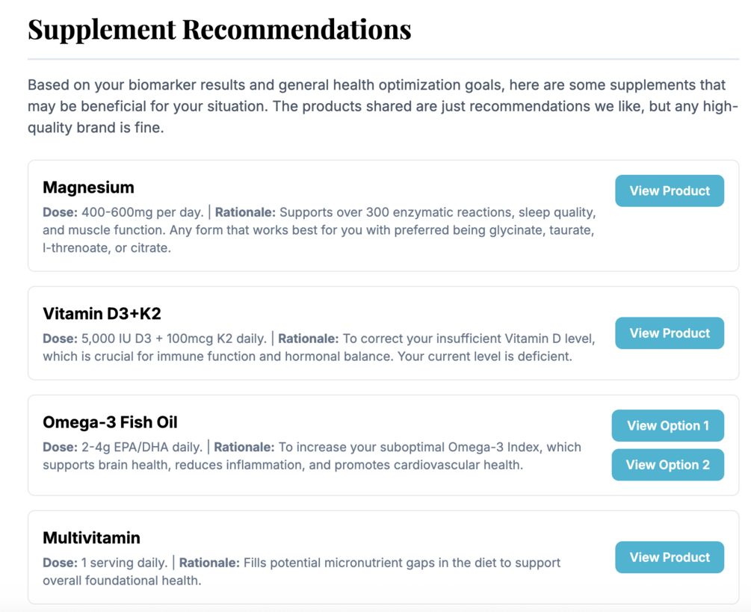
Task: Click the Omega-3 "Rationale:" label
Action: tap(244, 447)
